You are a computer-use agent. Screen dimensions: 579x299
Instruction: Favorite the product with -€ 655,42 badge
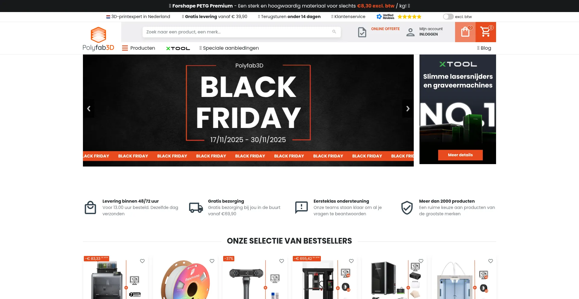coord(351,261)
